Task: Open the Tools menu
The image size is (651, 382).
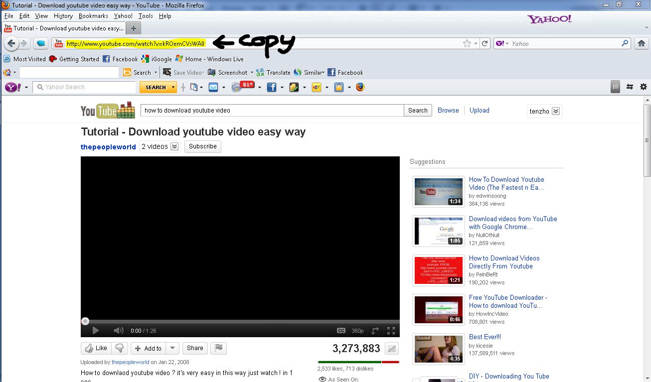Action: point(146,16)
